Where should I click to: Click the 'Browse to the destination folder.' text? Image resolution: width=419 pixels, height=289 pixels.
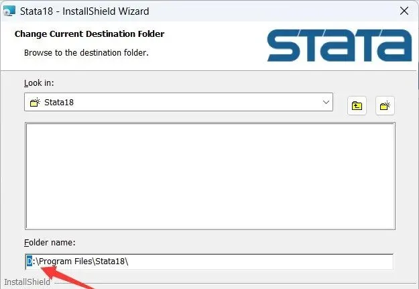(86, 53)
